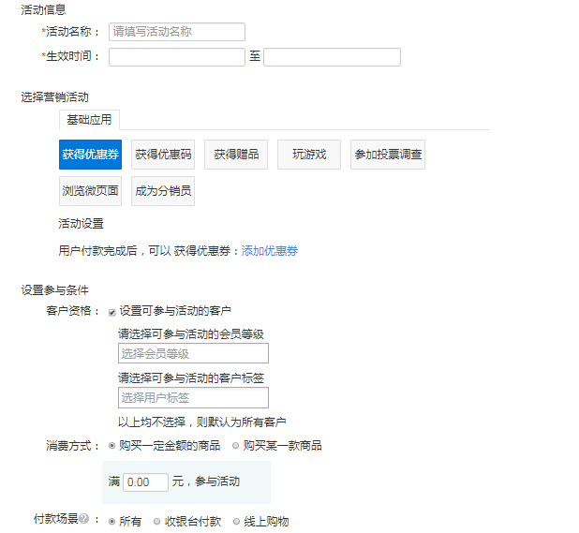Select the 获得优惠码 activity button
The width and height of the screenshot is (579, 533).
[163, 155]
